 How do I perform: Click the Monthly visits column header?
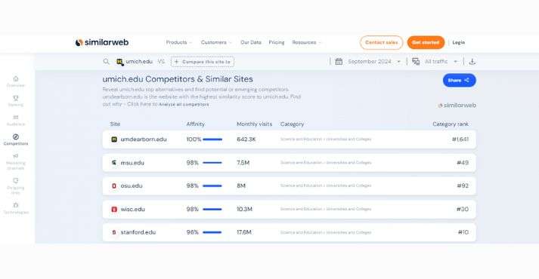(x=254, y=124)
